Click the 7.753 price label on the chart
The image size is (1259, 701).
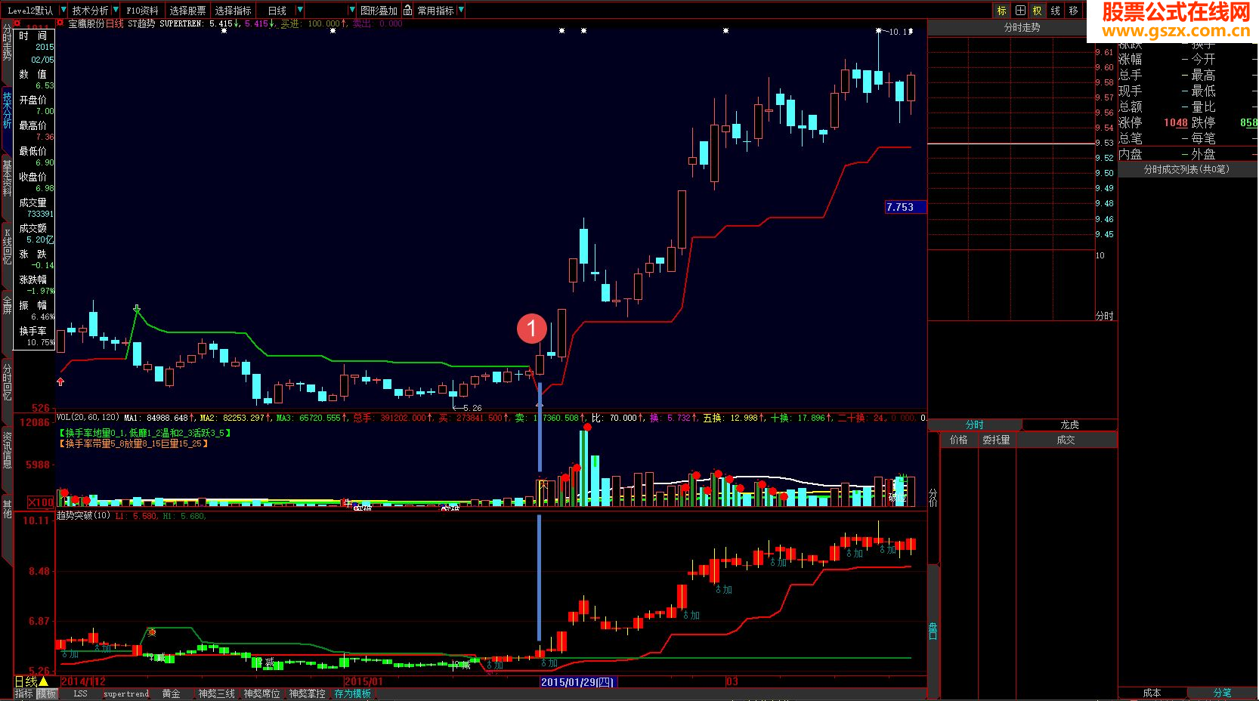905,207
